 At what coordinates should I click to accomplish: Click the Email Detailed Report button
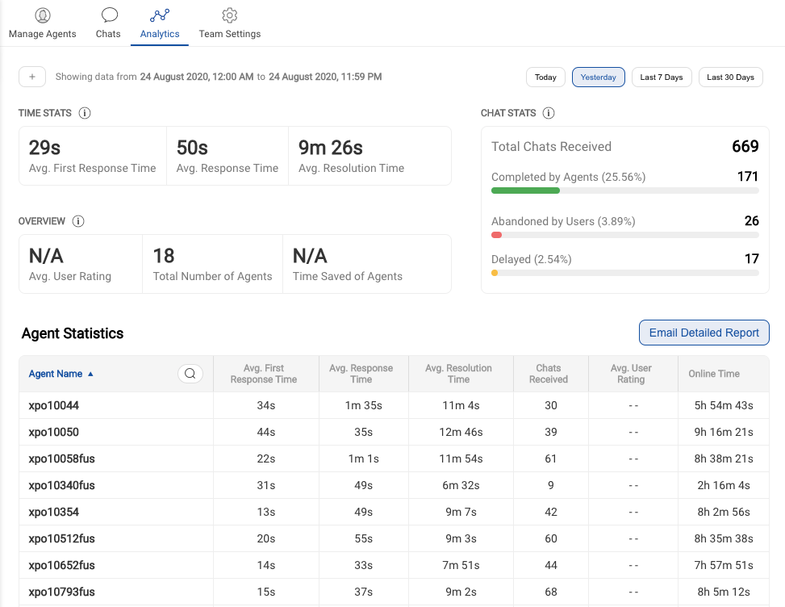703,333
